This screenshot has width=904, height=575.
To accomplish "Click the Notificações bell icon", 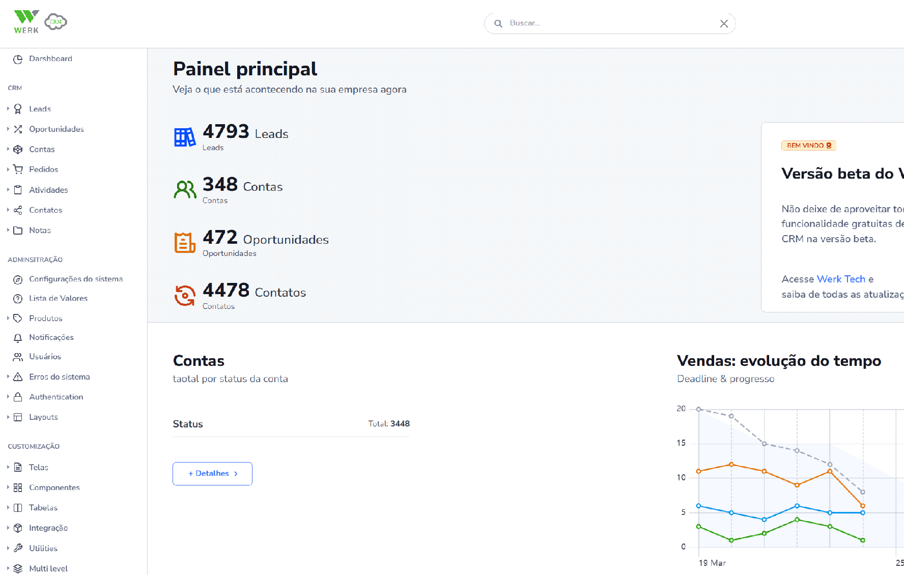I will [x=18, y=338].
